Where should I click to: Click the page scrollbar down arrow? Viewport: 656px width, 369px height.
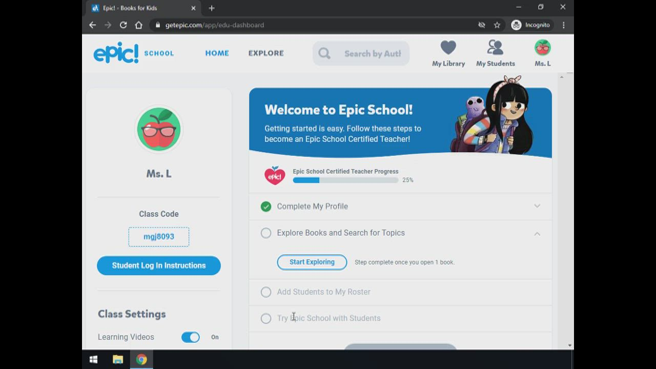[x=570, y=345]
